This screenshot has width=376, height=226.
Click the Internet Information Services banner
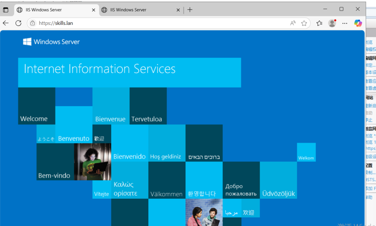(129, 72)
